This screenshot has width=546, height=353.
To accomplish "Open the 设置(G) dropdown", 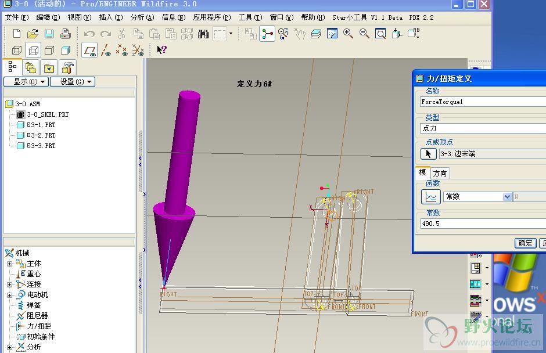I will pyautogui.click(x=73, y=82).
